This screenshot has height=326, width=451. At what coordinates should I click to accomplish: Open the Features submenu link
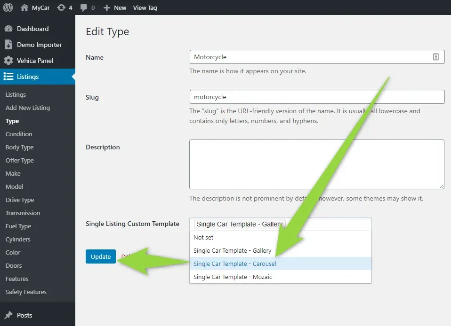pos(17,279)
